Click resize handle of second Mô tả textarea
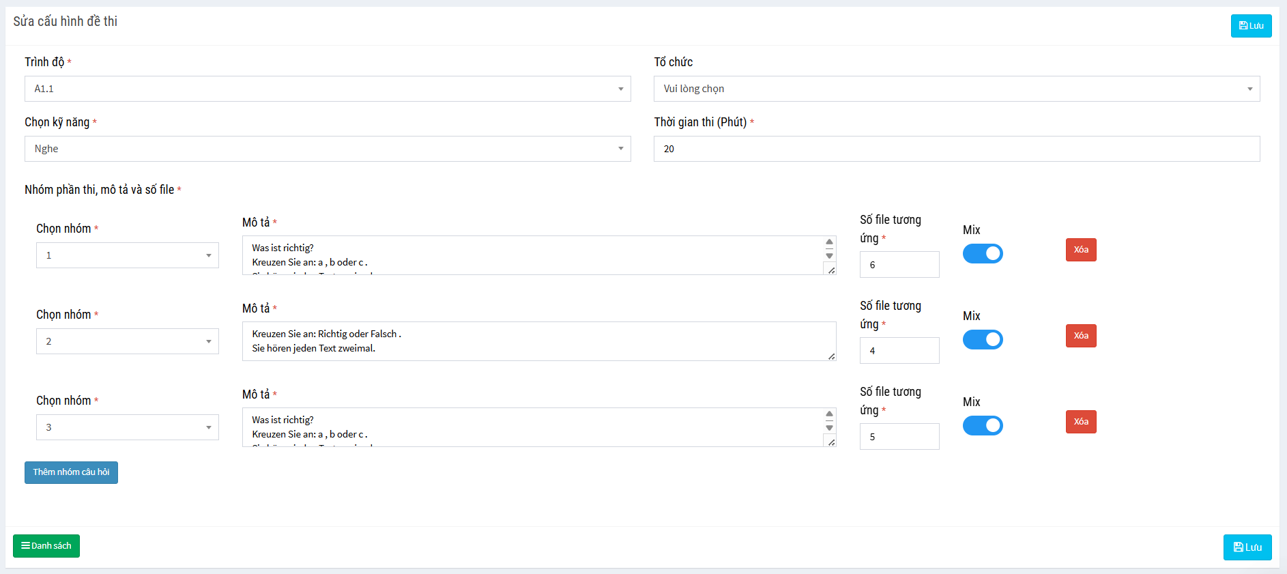Screen dimensions: 1287x574 (831, 356)
